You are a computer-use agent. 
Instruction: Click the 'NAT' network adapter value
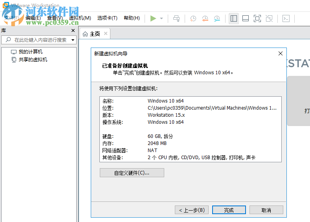tap(152, 150)
